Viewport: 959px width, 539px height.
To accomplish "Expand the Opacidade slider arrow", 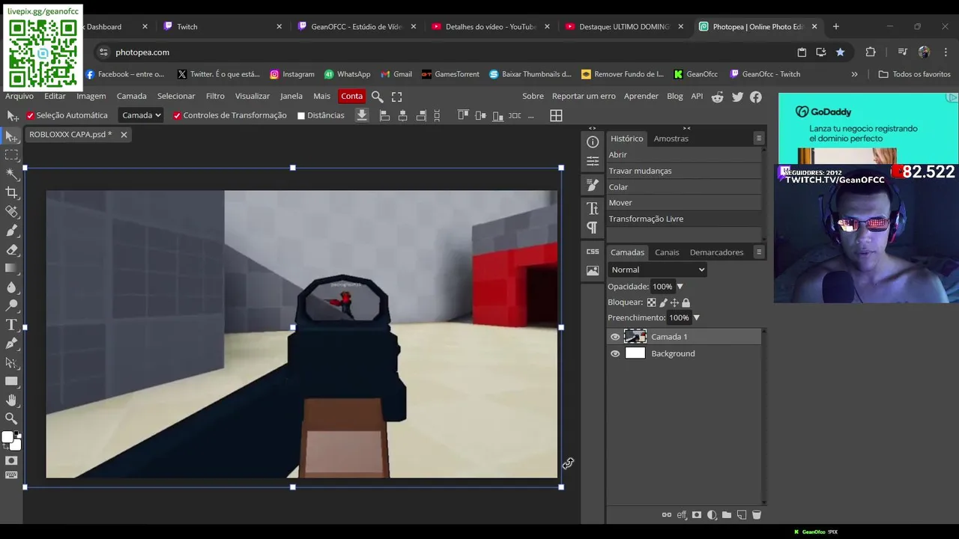I will [680, 287].
